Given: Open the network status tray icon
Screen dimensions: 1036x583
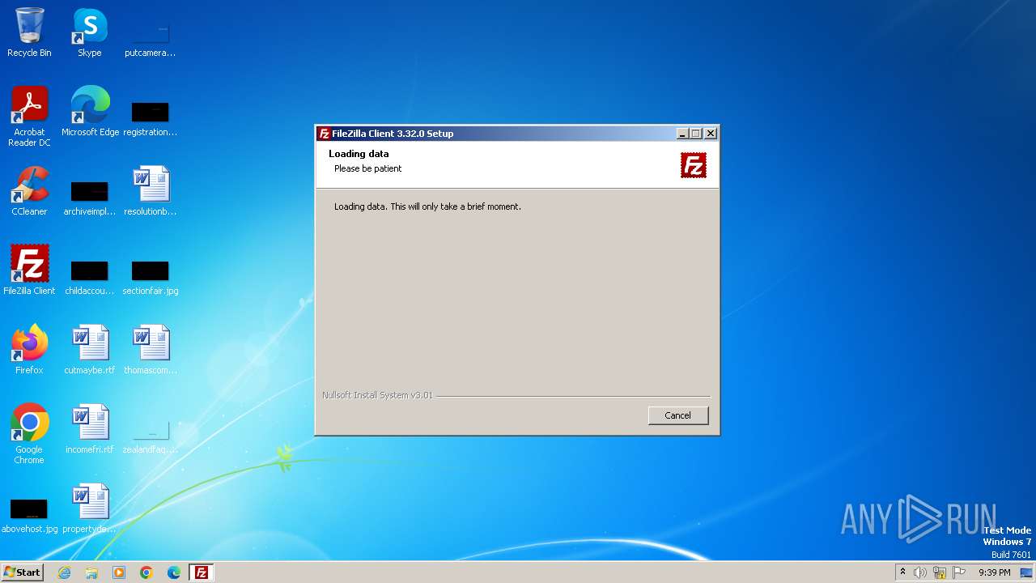Looking at the screenshot, I should click(x=940, y=572).
